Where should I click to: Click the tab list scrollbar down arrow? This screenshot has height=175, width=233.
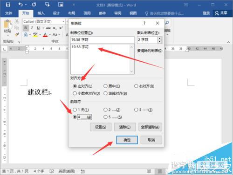pyautogui.click(x=132, y=71)
